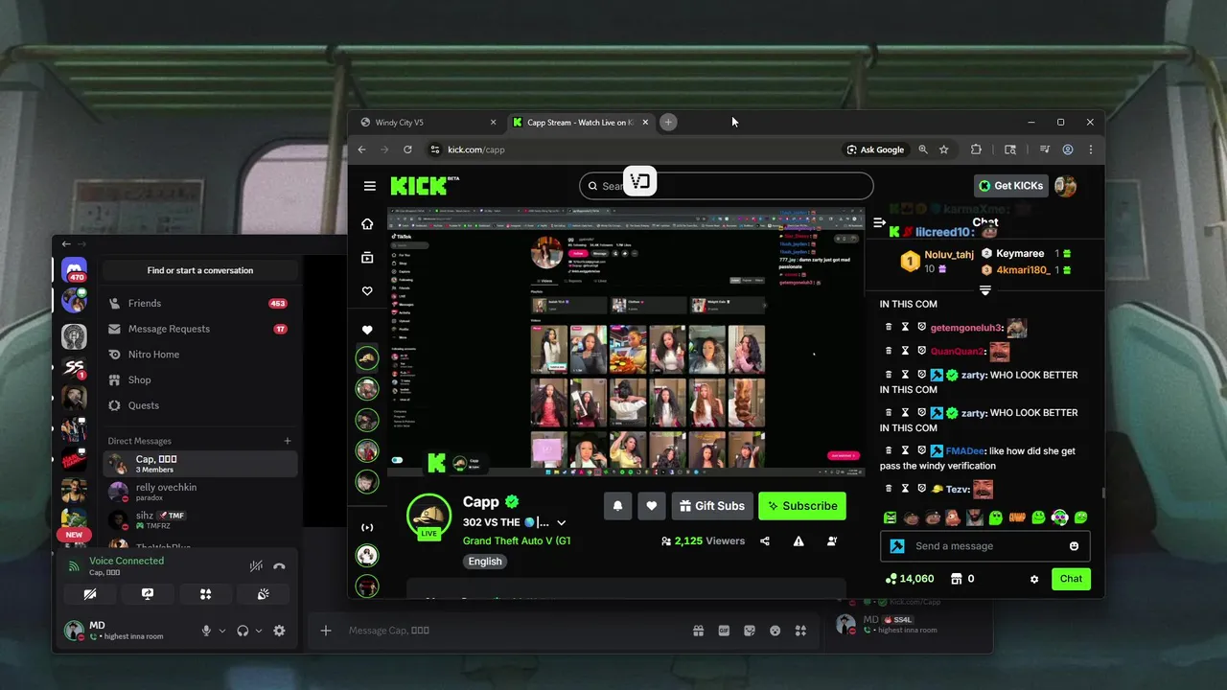Click the Get KICKs button
The image size is (1227, 690).
1010,186
